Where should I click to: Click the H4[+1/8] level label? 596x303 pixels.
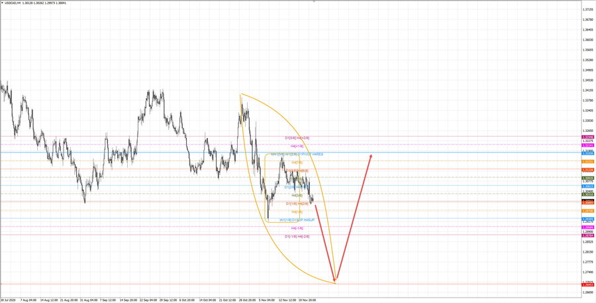[297, 146]
